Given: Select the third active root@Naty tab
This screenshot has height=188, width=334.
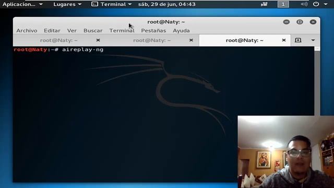Looking at the screenshot, I should click(x=245, y=40).
